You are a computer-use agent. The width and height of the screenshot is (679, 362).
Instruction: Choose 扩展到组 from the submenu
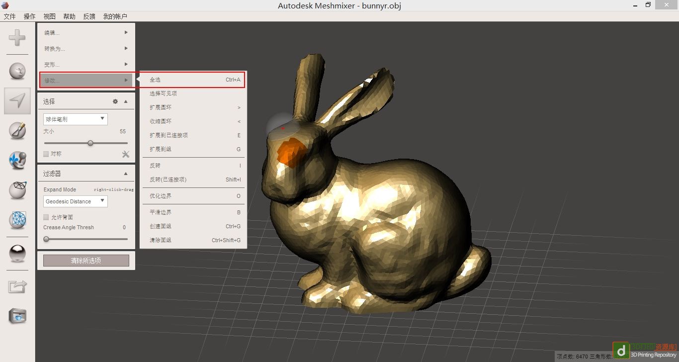(194, 149)
